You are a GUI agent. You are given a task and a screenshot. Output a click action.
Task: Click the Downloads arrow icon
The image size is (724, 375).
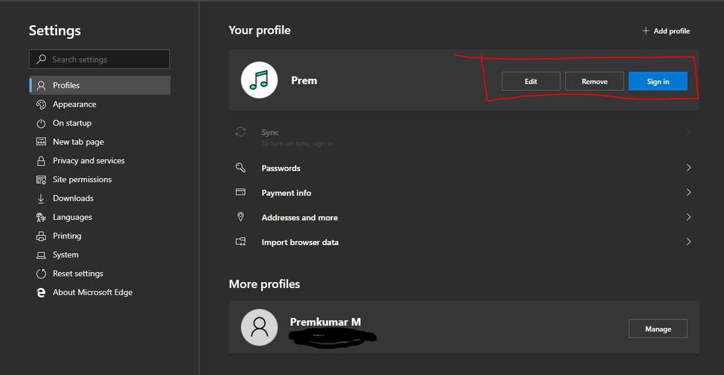[41, 198]
